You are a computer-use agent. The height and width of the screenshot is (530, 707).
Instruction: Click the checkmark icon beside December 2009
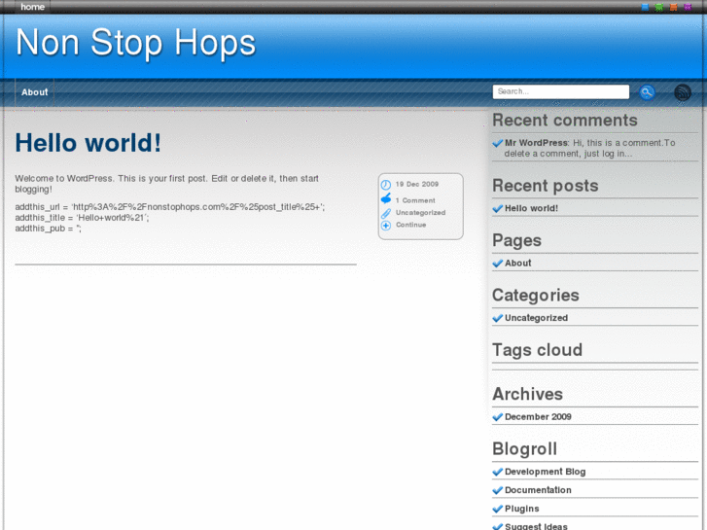coord(497,417)
